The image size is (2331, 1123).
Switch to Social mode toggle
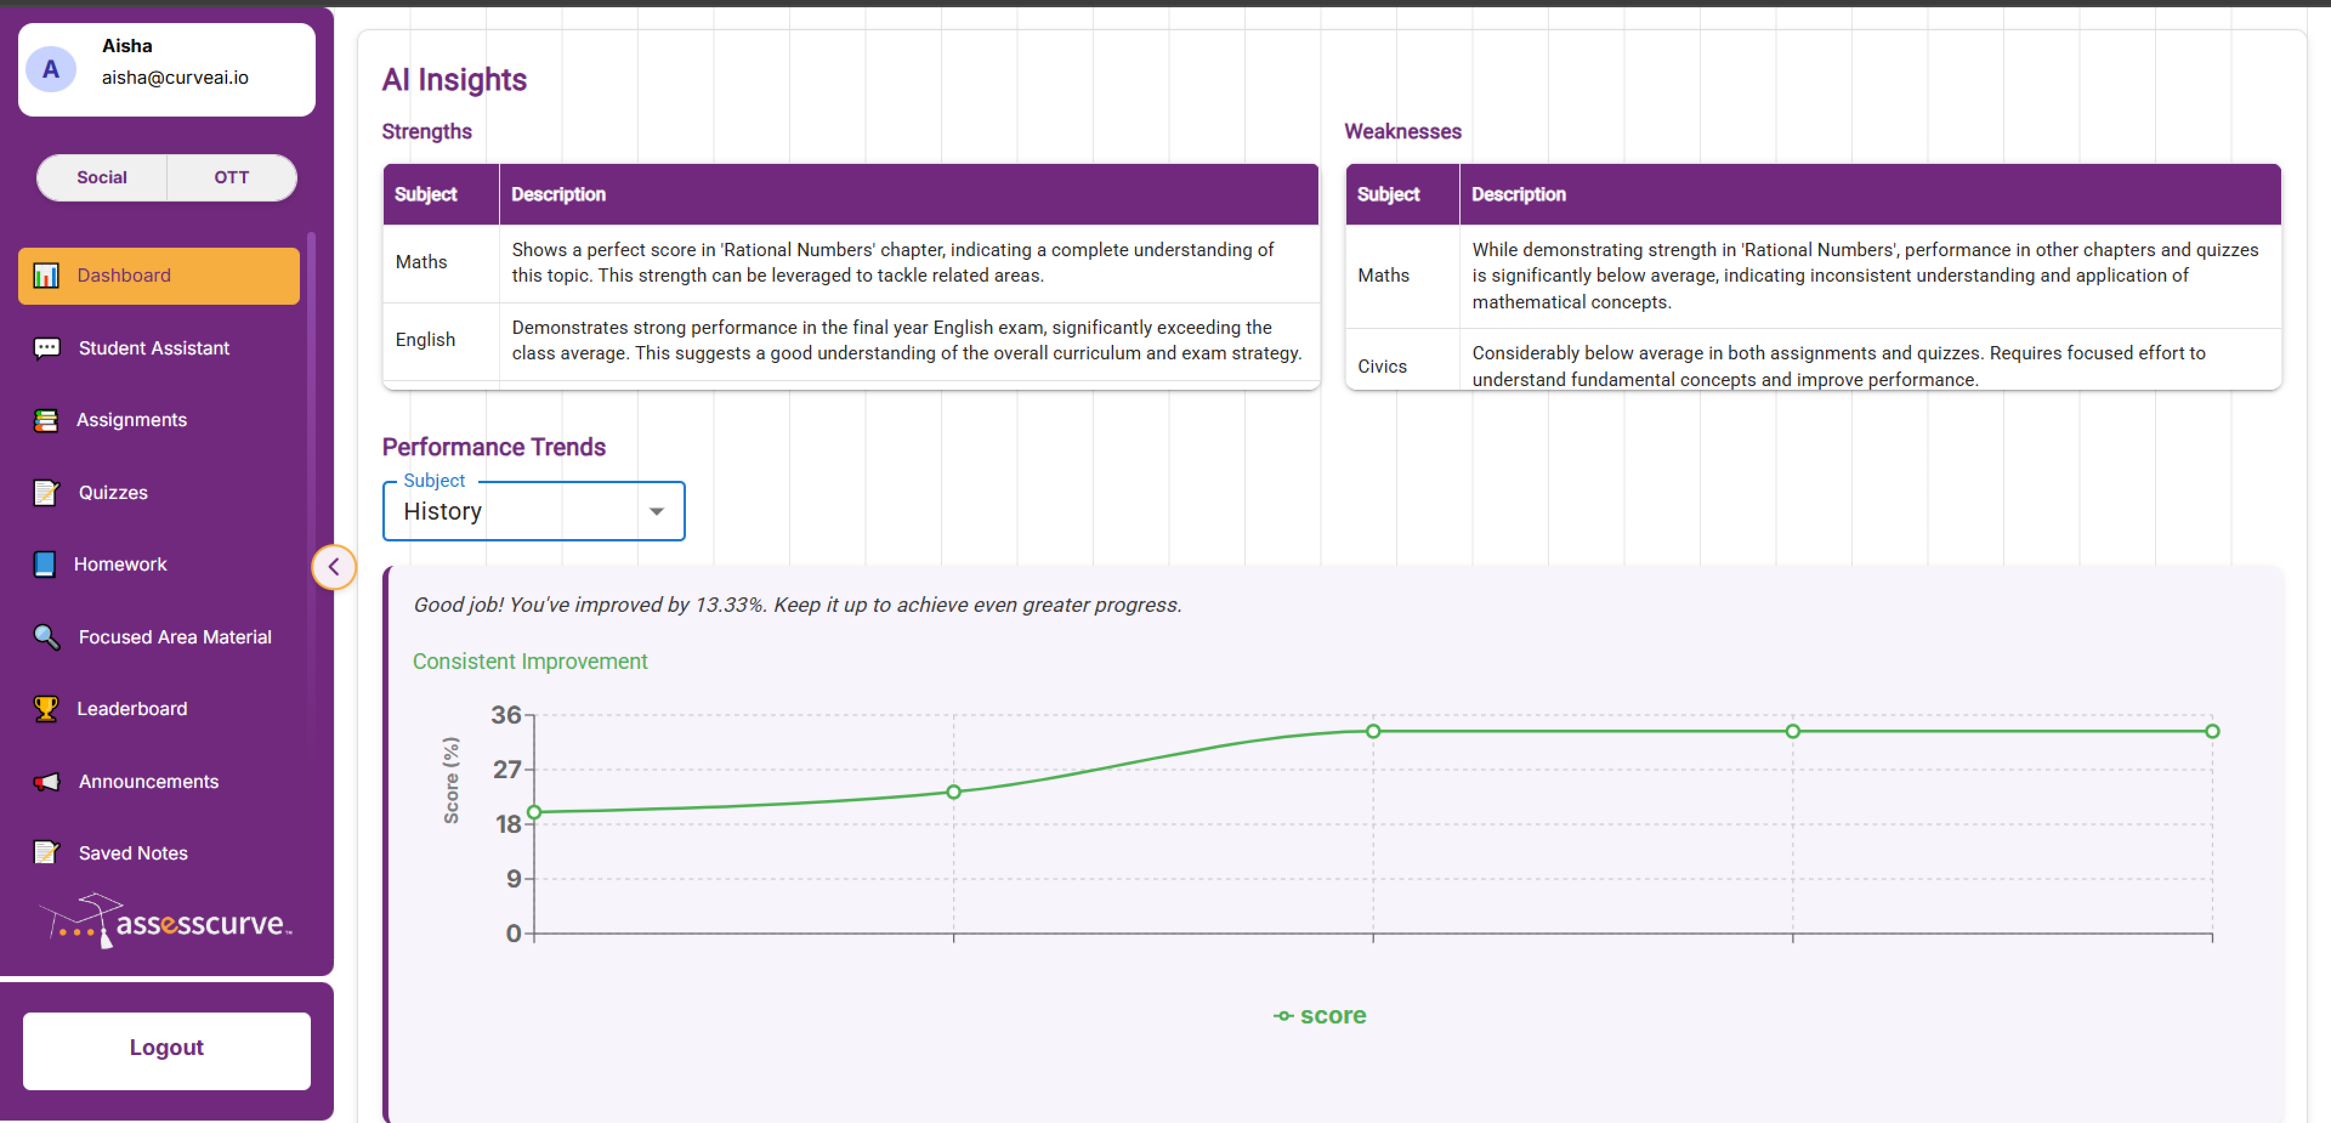(x=101, y=177)
